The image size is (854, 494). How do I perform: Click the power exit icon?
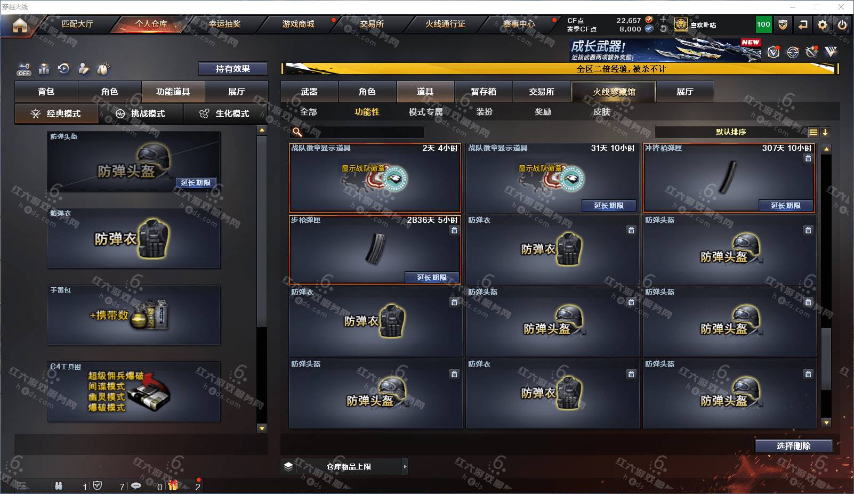pos(842,25)
